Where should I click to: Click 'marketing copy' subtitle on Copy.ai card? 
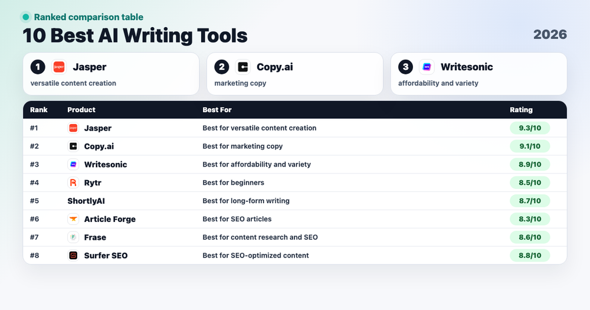click(240, 83)
